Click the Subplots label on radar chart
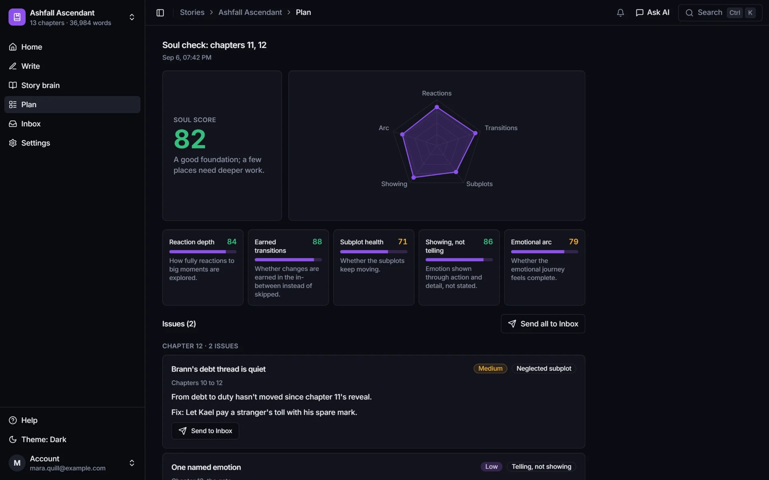 click(479, 184)
